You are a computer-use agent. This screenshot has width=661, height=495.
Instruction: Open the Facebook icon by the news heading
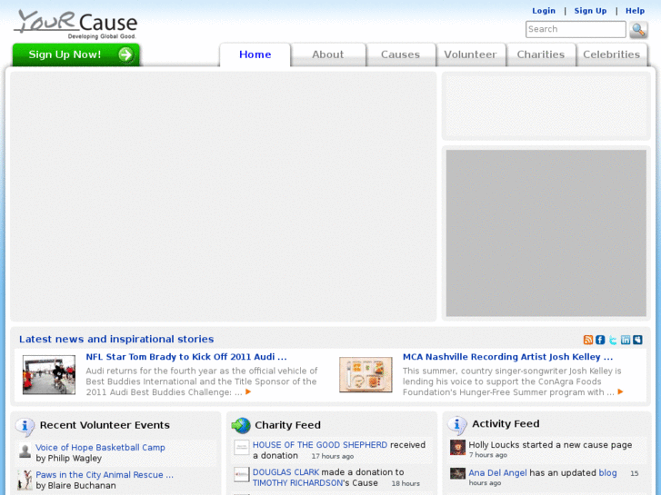(600, 340)
